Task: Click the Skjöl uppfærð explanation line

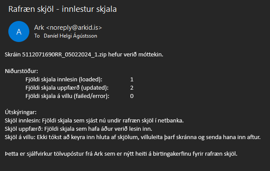Action: tap(78, 129)
